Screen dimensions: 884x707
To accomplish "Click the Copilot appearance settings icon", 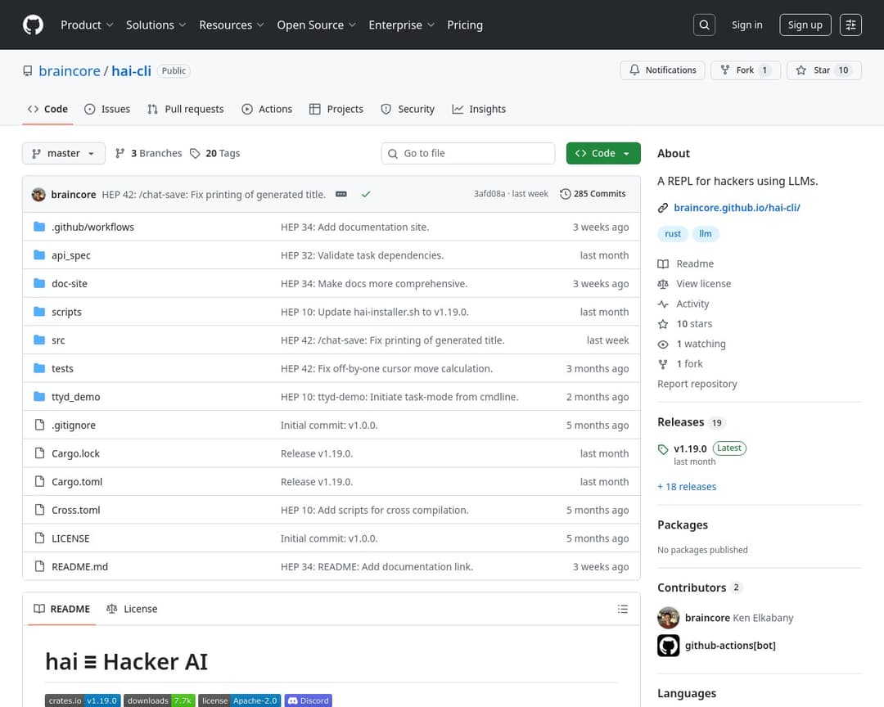I will [x=851, y=25].
